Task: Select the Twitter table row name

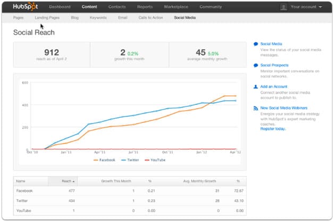Action: (x=22, y=201)
